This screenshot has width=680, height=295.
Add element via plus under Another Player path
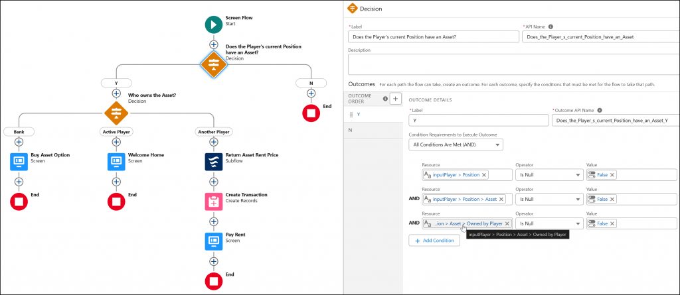tap(213, 142)
